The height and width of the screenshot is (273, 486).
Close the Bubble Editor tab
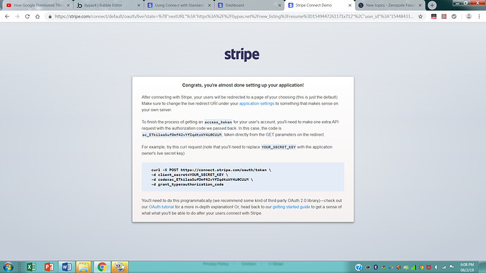tap(139, 5)
